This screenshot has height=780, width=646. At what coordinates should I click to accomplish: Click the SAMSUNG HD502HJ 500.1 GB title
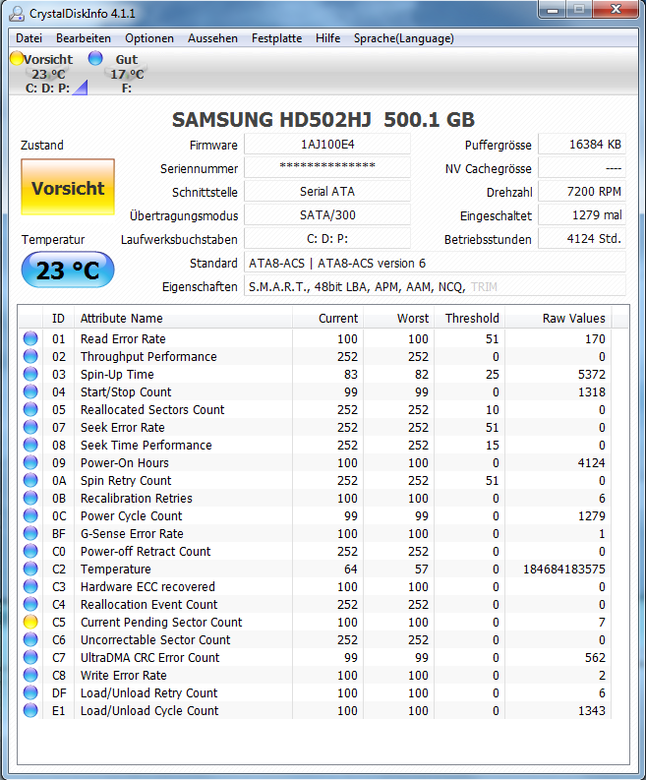323,120
